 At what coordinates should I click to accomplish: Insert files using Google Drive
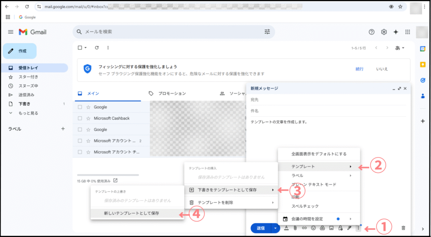[322, 228]
